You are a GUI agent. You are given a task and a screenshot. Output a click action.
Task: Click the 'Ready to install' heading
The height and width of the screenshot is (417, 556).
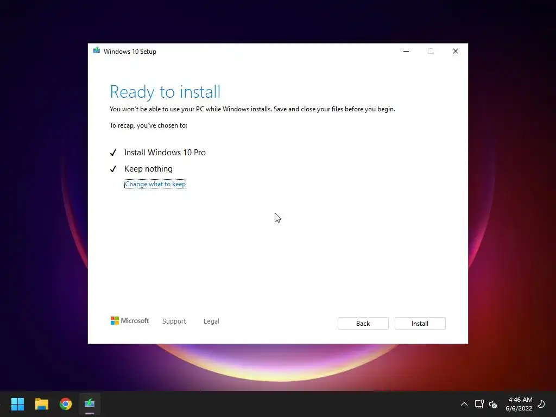(x=165, y=92)
